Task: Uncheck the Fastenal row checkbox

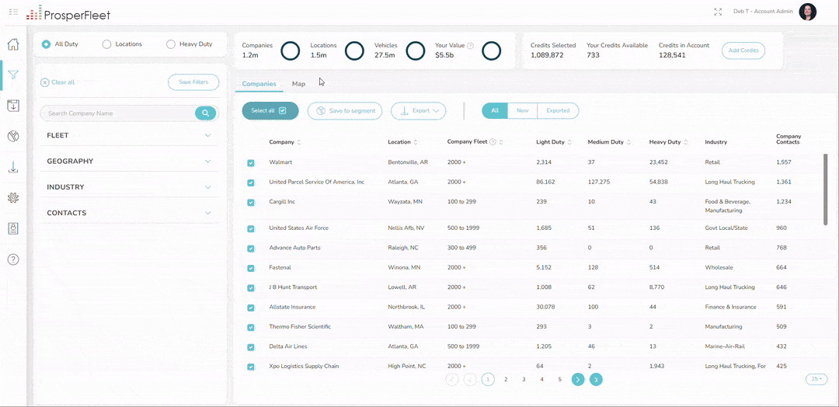Action: tap(251, 268)
